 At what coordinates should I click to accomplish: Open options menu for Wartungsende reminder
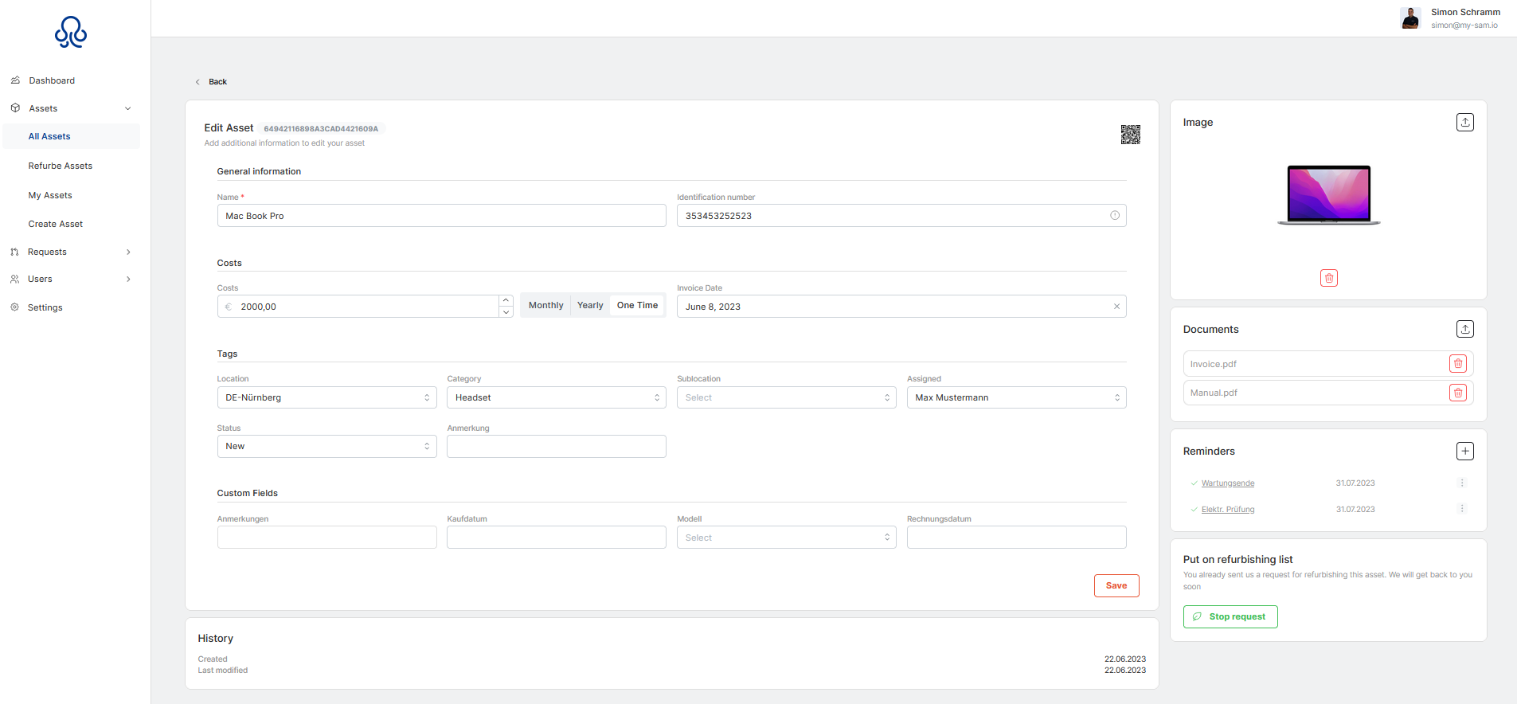tap(1461, 483)
